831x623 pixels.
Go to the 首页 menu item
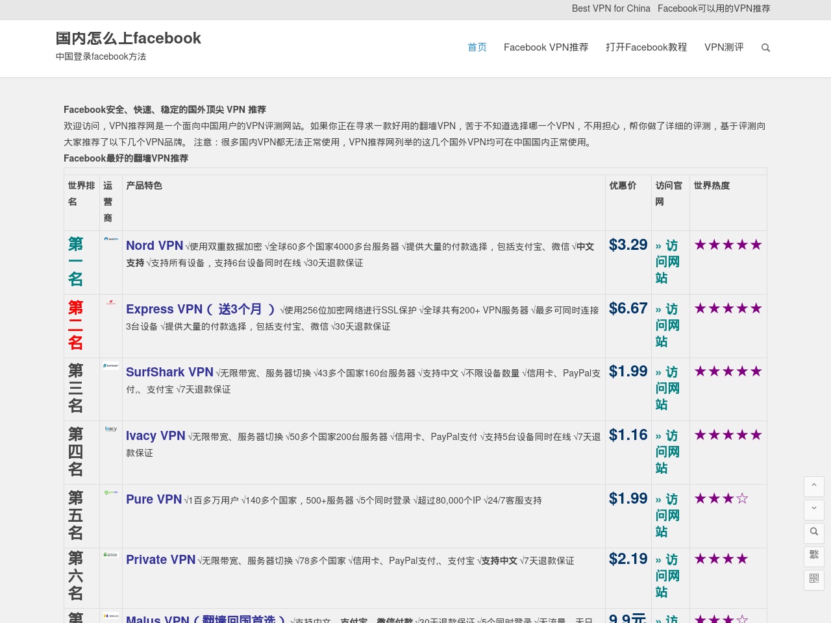coord(477,47)
